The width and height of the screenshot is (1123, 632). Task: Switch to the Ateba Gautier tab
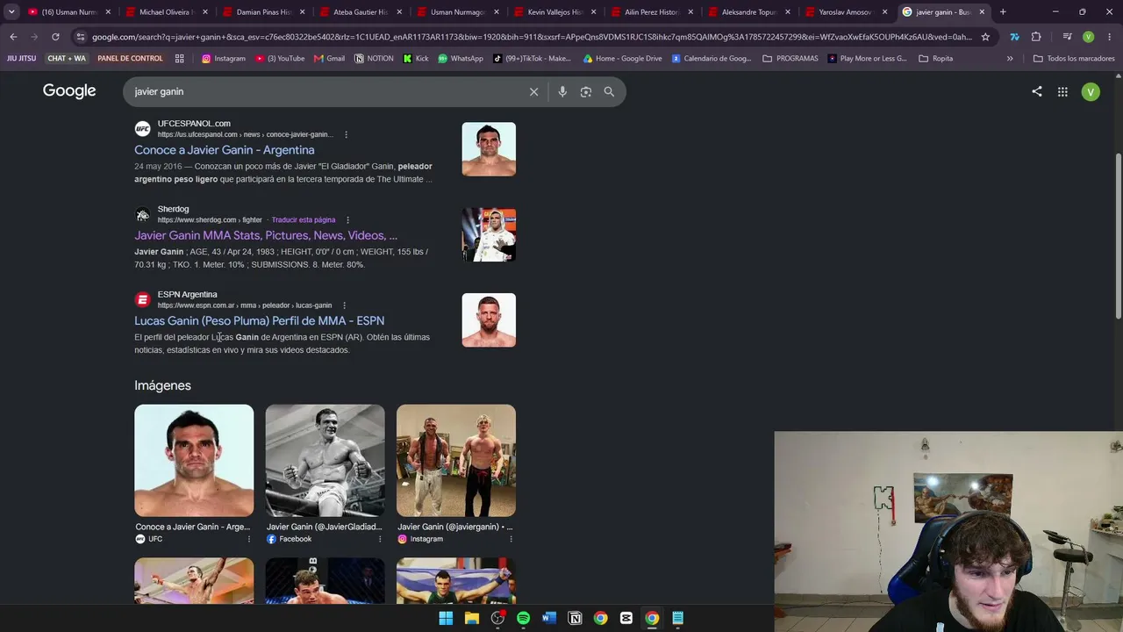tap(360, 12)
